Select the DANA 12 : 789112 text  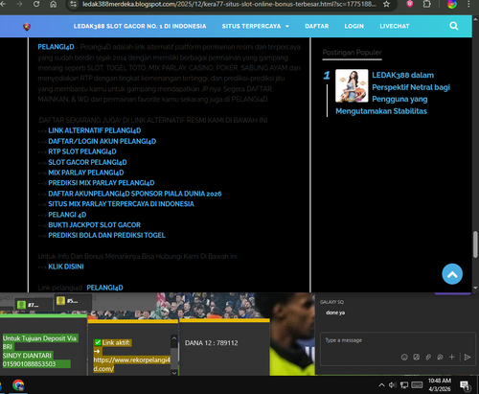(x=212, y=343)
